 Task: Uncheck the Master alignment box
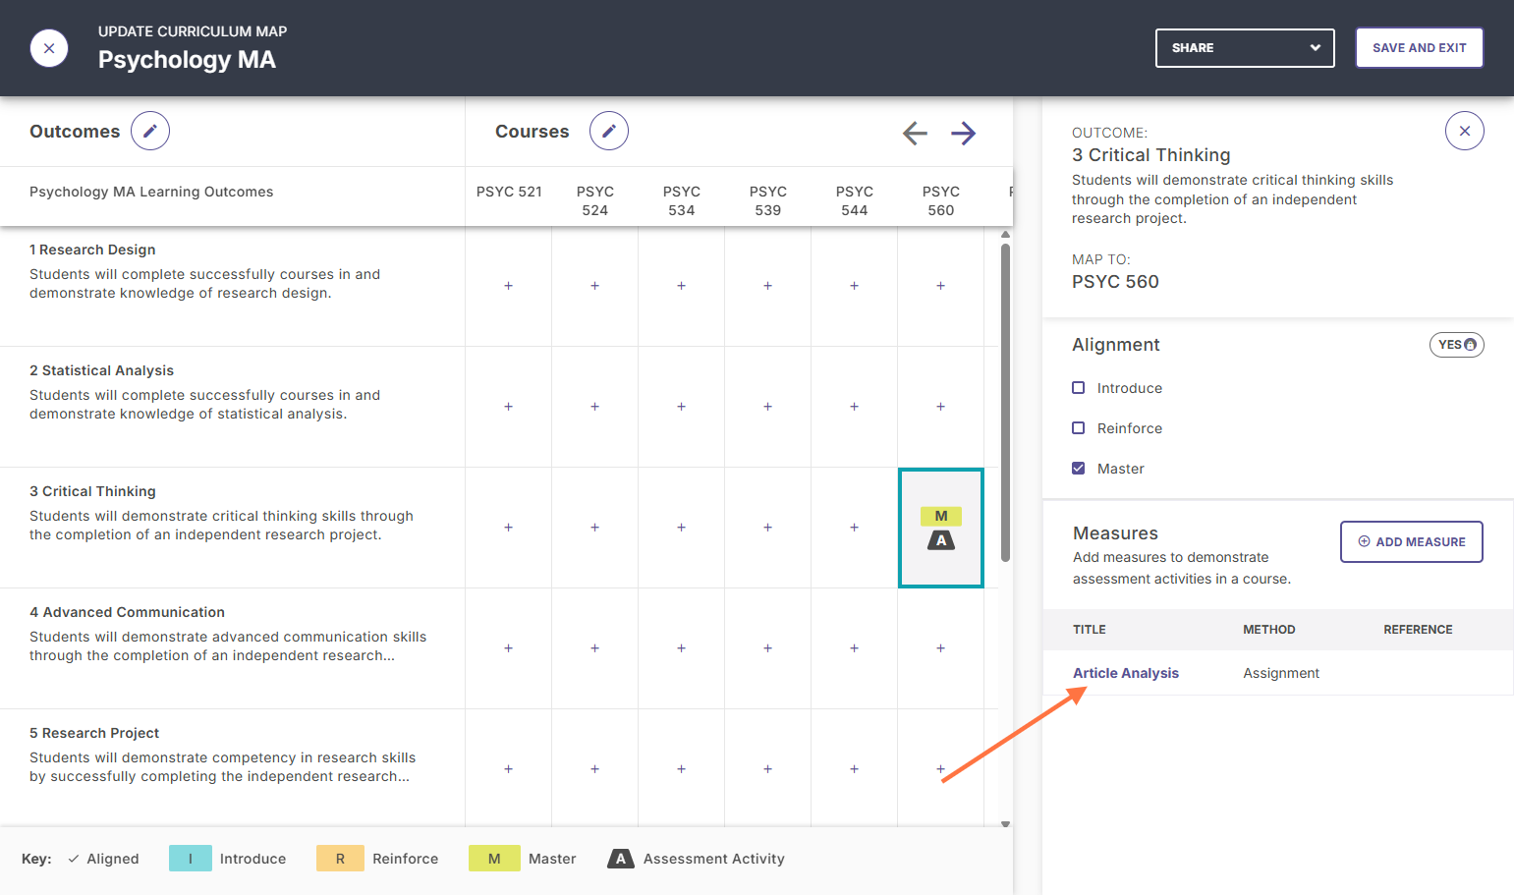click(1078, 469)
